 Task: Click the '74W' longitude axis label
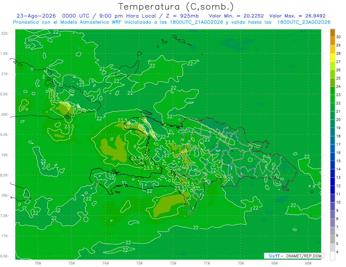(x=106, y=263)
